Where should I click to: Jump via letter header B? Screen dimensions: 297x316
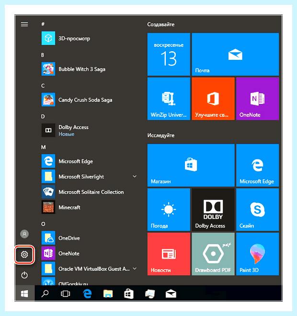point(43,55)
